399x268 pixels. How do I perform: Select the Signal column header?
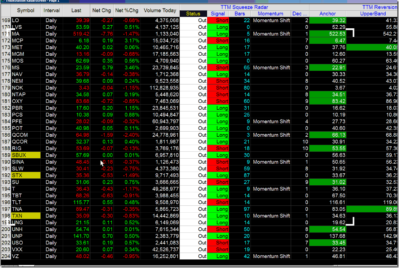click(x=218, y=14)
